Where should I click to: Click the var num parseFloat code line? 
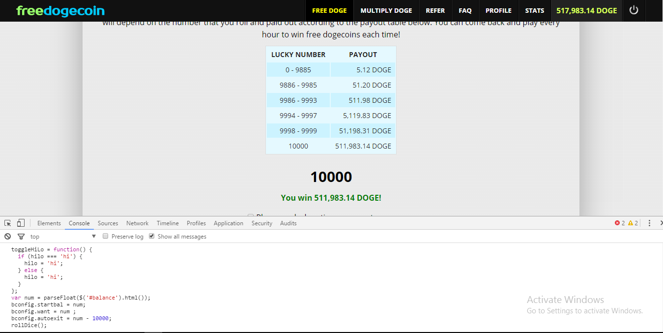(x=81, y=298)
